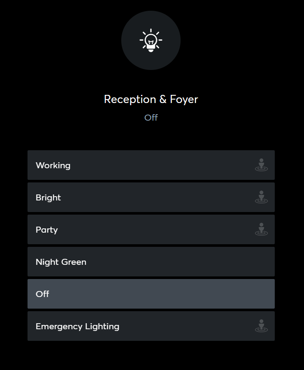The width and height of the screenshot is (304, 370).
Task: Click the light bulb icon at top
Action: pyautogui.click(x=150, y=41)
